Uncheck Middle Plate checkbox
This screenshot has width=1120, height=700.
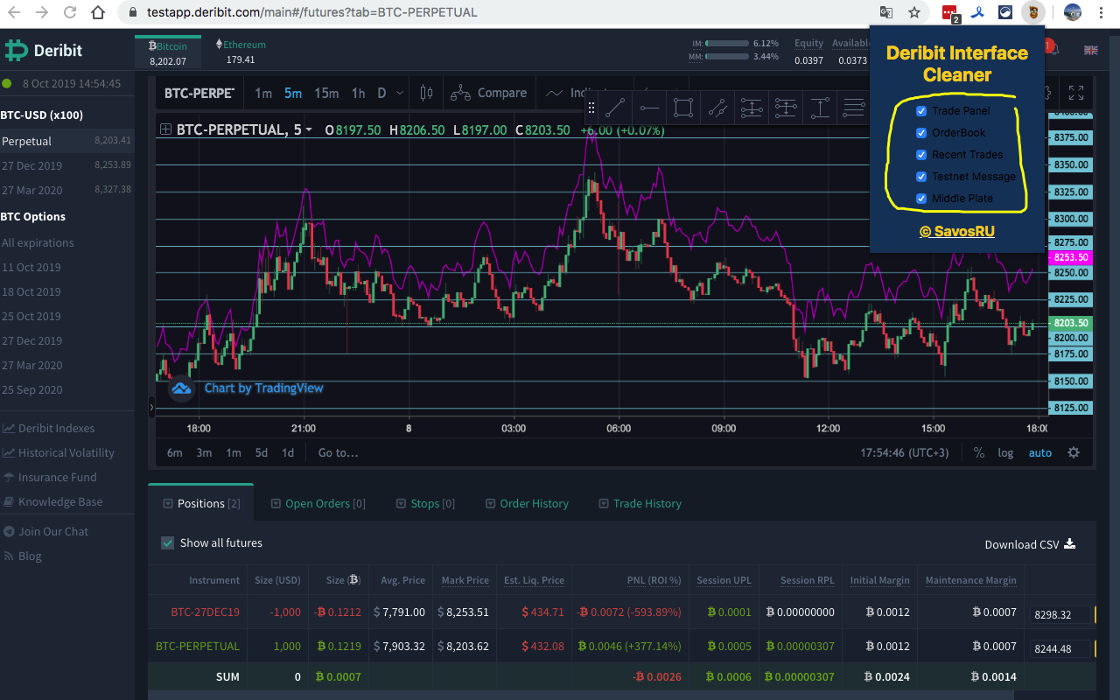(x=921, y=199)
